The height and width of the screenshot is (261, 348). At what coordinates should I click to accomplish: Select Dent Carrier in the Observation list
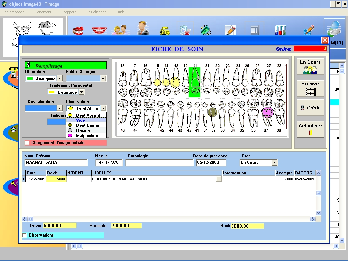coord(87,125)
